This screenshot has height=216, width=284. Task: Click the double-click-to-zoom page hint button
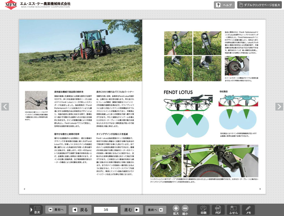(x=259, y=5)
